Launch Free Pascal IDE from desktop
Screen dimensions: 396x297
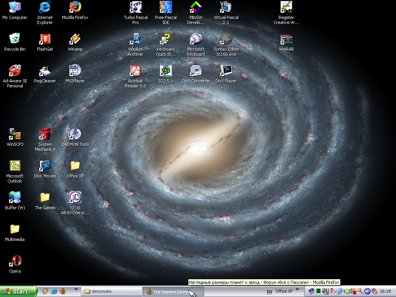[166, 7]
